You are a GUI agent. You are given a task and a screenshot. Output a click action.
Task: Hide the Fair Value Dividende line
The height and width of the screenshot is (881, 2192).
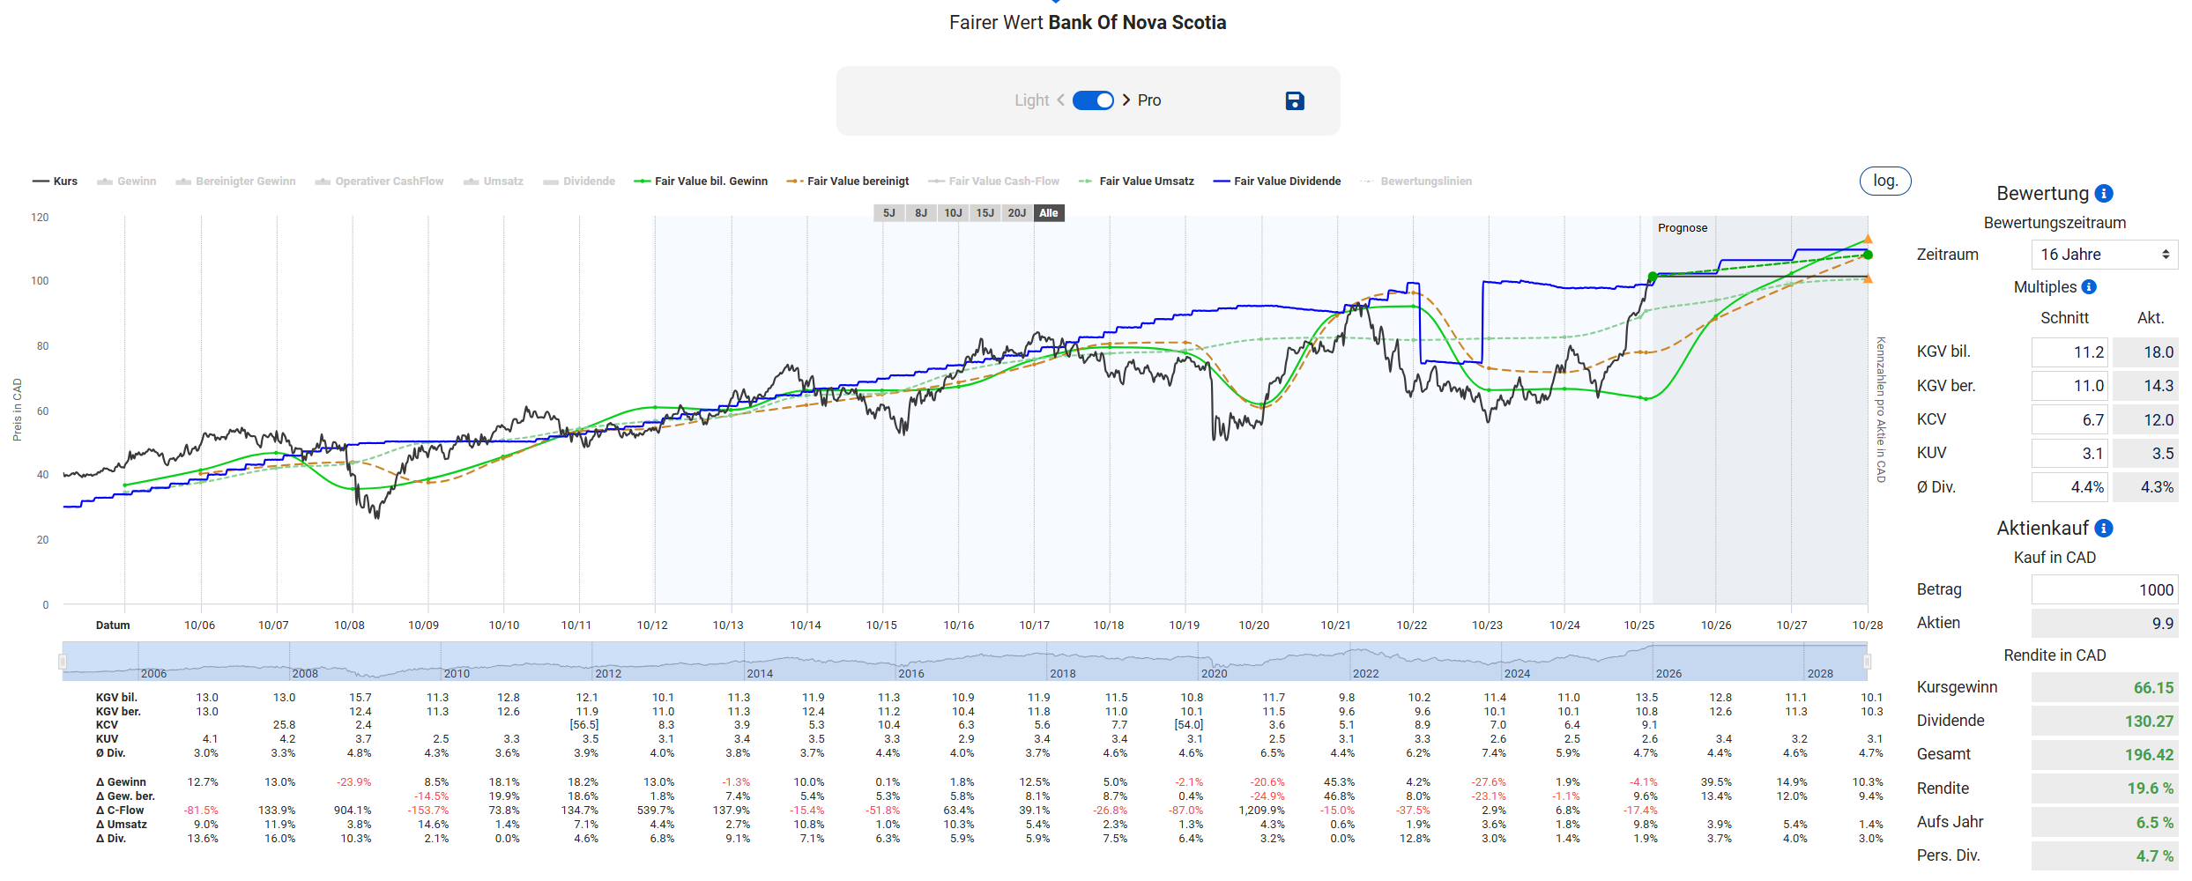pyautogui.click(x=1278, y=181)
